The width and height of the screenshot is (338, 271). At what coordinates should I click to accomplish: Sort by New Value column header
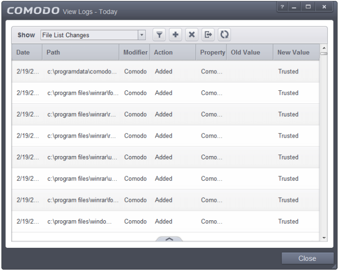coord(296,52)
